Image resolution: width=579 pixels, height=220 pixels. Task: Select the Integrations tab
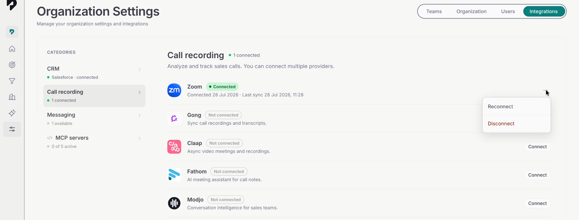[x=543, y=11]
